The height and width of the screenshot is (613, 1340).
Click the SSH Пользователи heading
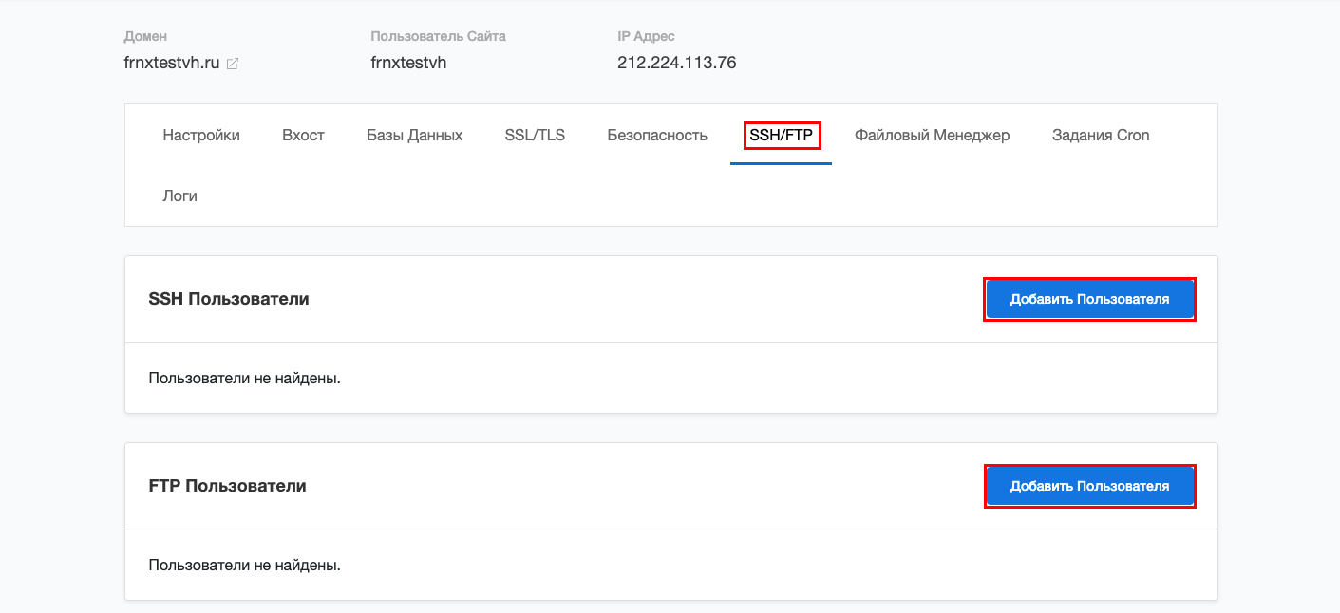pos(229,299)
